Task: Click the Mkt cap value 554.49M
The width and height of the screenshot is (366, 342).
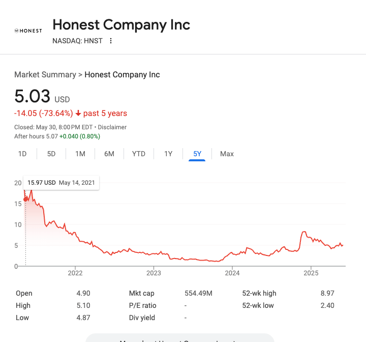Action: click(198, 293)
